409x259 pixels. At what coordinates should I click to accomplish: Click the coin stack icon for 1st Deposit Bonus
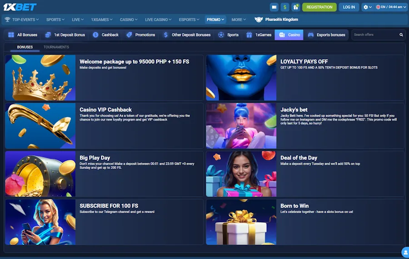(x=48, y=35)
